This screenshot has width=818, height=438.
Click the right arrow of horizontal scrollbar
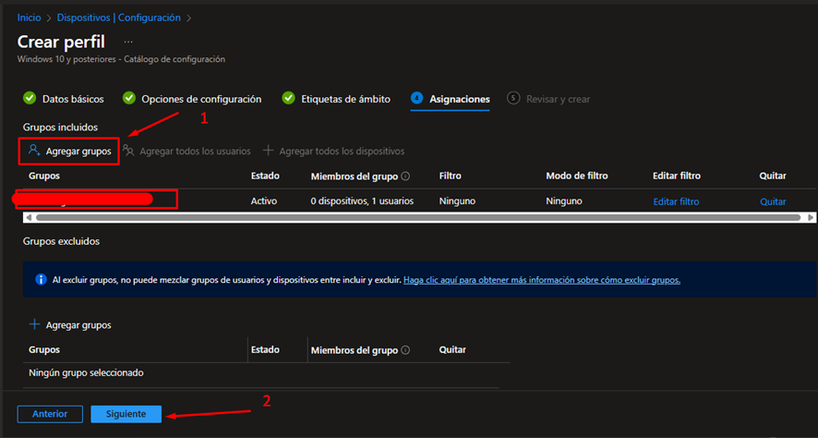[810, 217]
